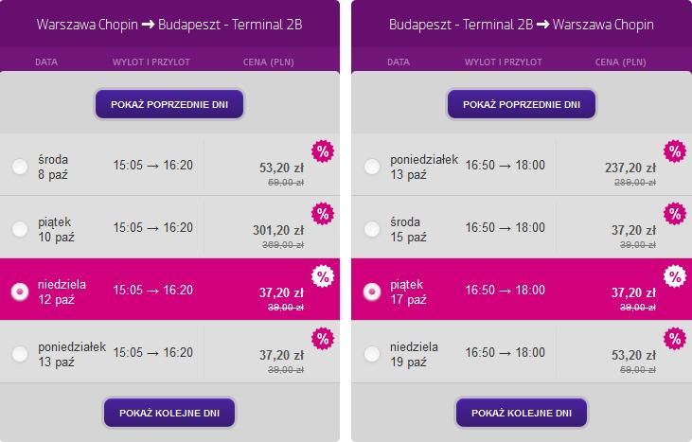
Task: Choose return flight on niedziela 19 paź
Action: click(x=372, y=354)
